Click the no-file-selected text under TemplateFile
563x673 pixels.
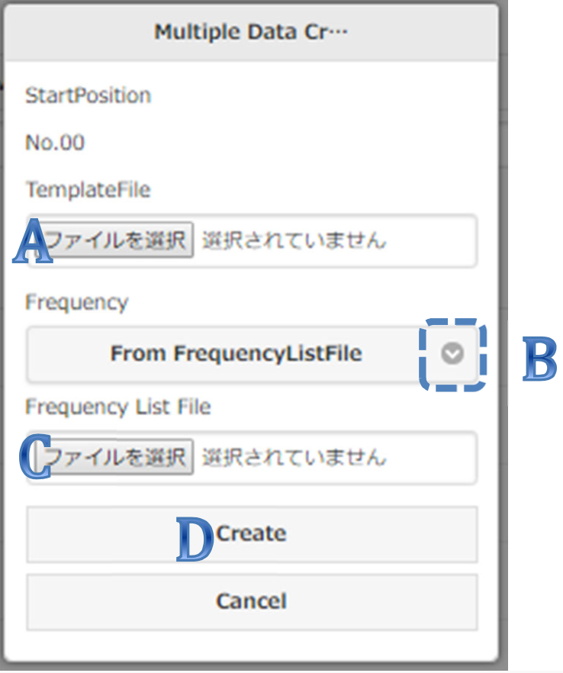coord(294,241)
